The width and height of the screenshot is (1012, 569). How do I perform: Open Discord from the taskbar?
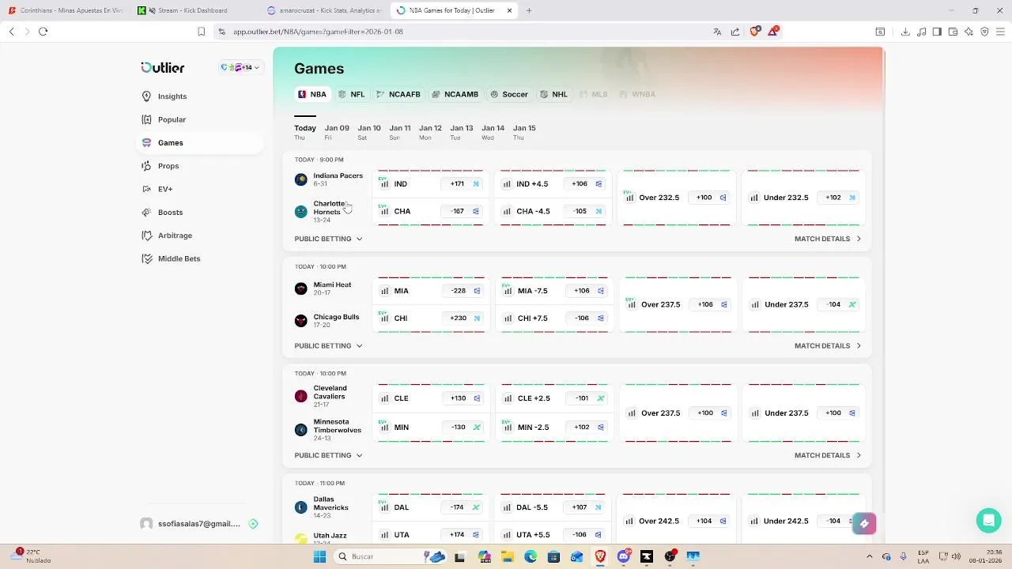624,556
